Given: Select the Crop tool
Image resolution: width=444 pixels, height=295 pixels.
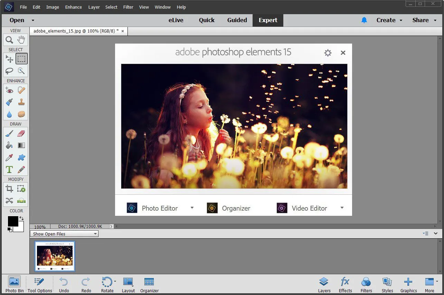Looking at the screenshot, I should click(x=9, y=188).
